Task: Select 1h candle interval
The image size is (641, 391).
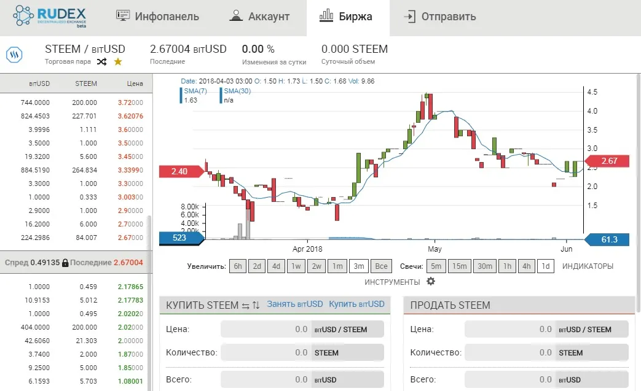Action: (507, 266)
